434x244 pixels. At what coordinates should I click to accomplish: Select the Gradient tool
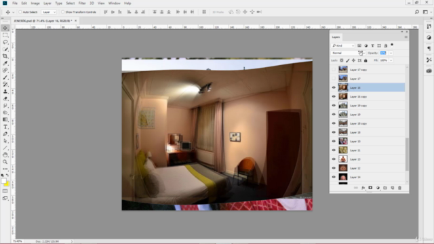pos(5,119)
